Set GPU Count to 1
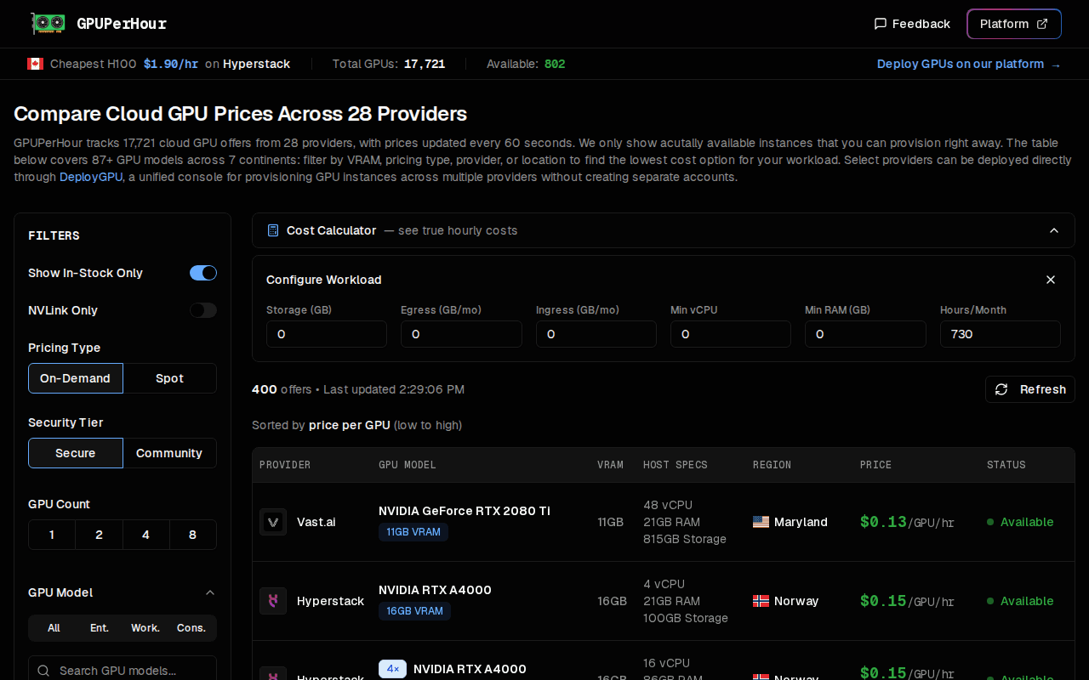This screenshot has width=1089, height=680. point(52,535)
